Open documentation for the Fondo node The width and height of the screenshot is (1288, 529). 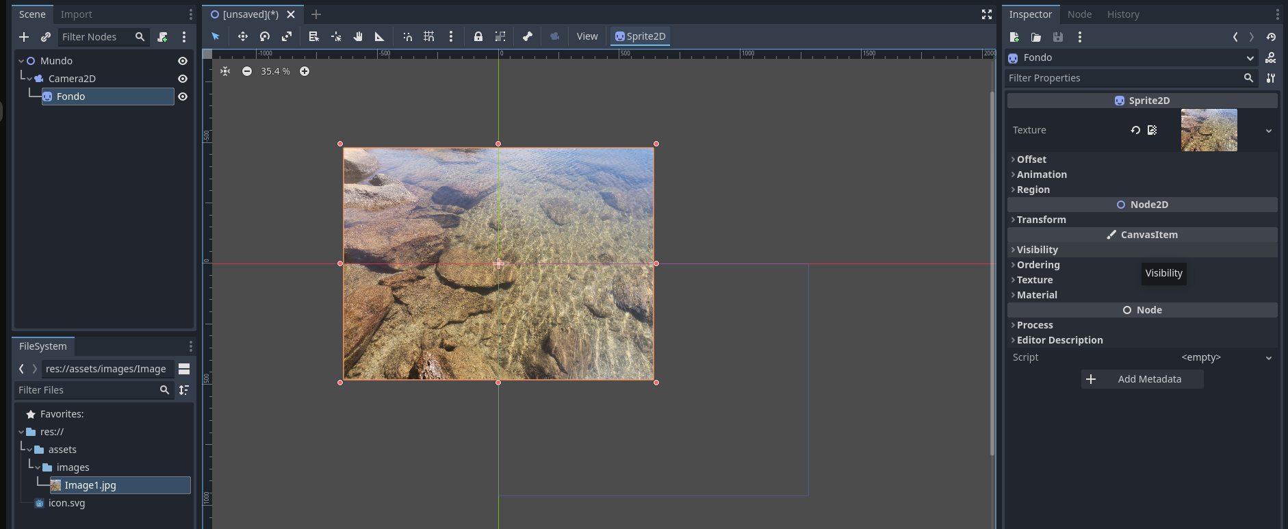(1270, 58)
